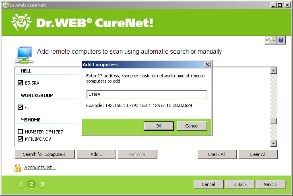The image size is (293, 196).
Task: Minimize the Dr.Web CureNet! window
Action: [273, 5]
